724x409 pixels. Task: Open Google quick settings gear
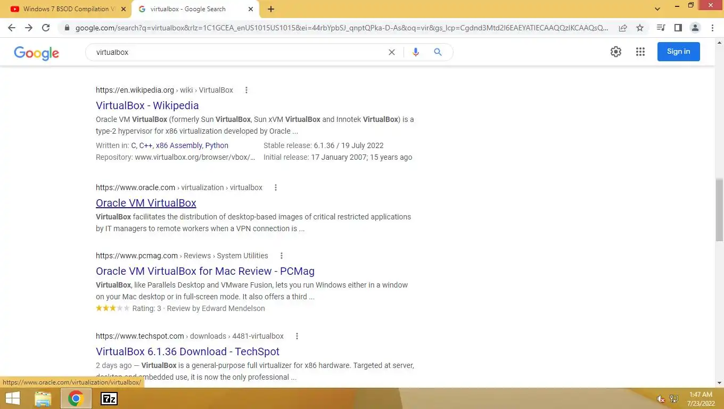pos(616,52)
